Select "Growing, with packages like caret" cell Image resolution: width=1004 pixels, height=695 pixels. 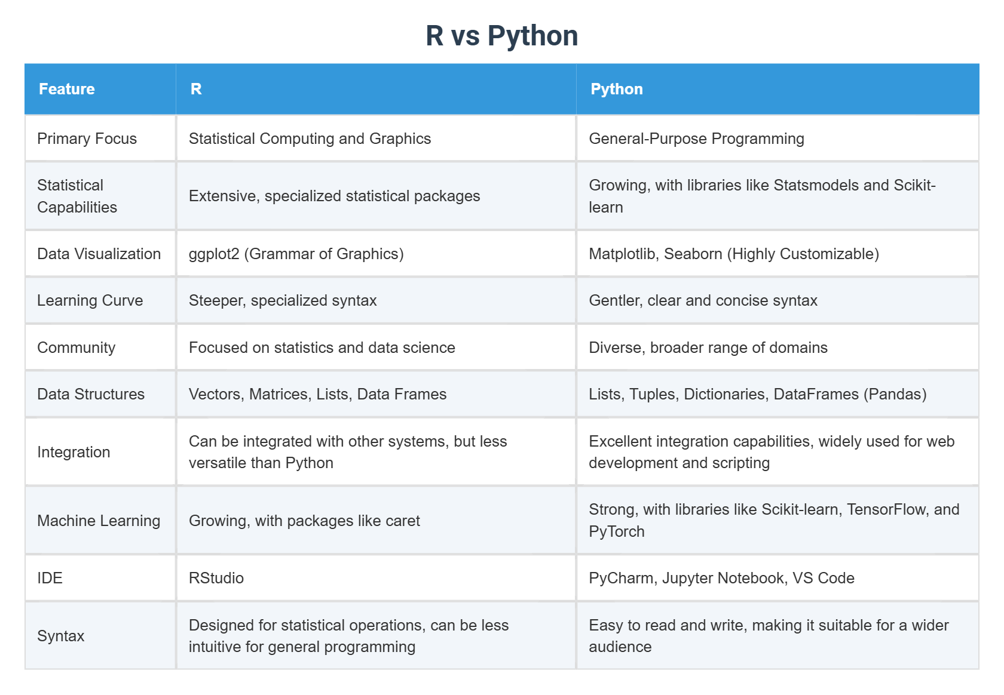coord(376,521)
